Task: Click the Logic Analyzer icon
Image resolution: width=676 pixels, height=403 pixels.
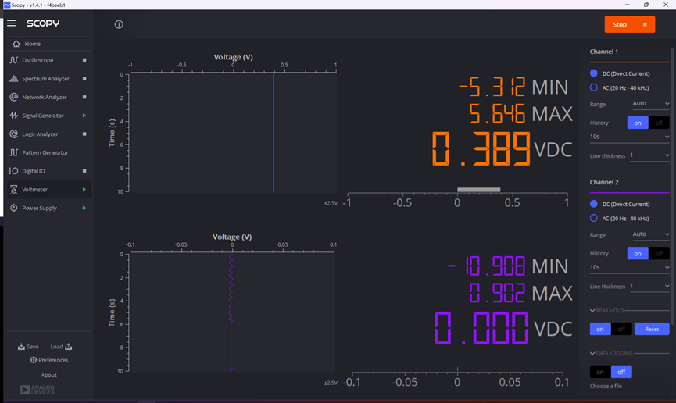Action: point(14,134)
